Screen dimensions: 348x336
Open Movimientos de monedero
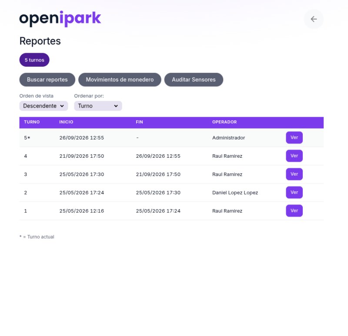120,80
